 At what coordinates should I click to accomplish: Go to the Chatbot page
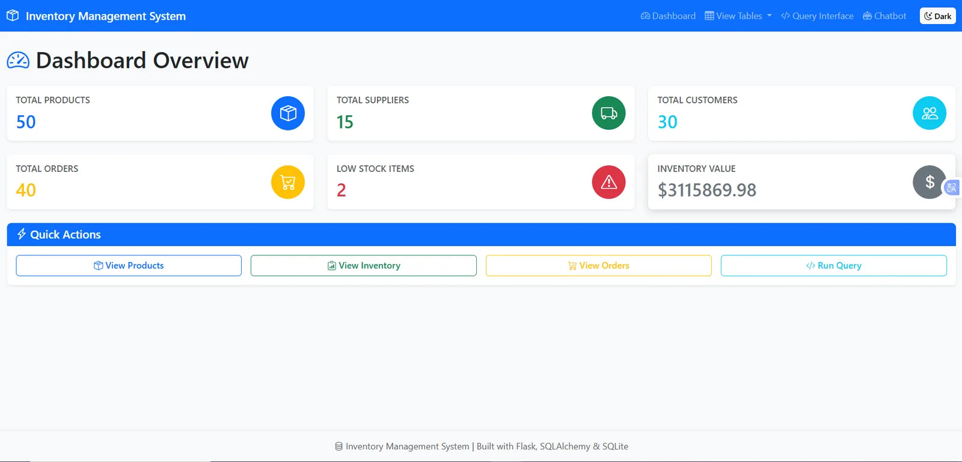884,16
